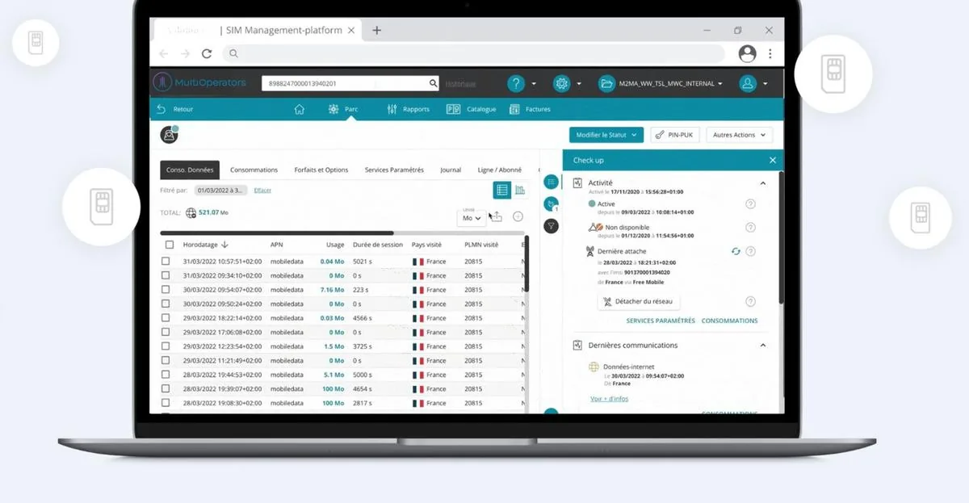Click the circled plus icon
The height and width of the screenshot is (503, 969).
point(518,216)
